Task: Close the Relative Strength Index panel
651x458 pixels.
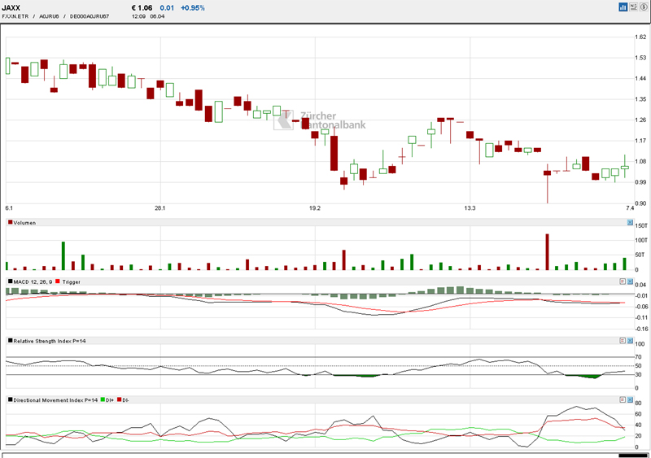Action: (630, 340)
